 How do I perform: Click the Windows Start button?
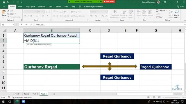click(3, 101)
